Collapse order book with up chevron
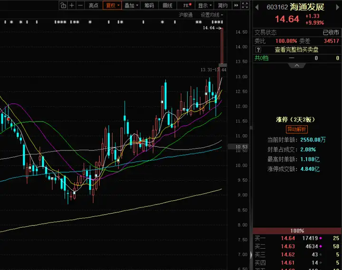 point(297,65)
